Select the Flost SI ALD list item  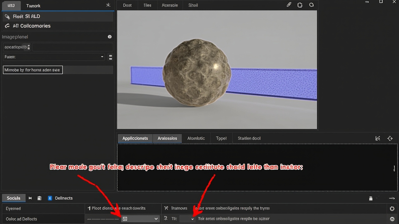tap(58, 16)
